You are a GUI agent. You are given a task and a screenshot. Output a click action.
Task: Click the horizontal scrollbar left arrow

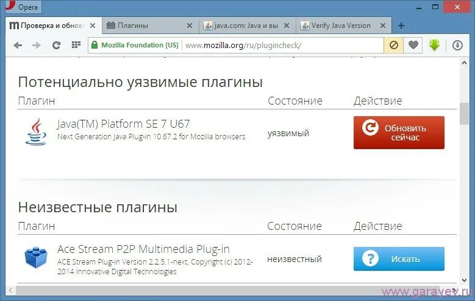[10, 291]
